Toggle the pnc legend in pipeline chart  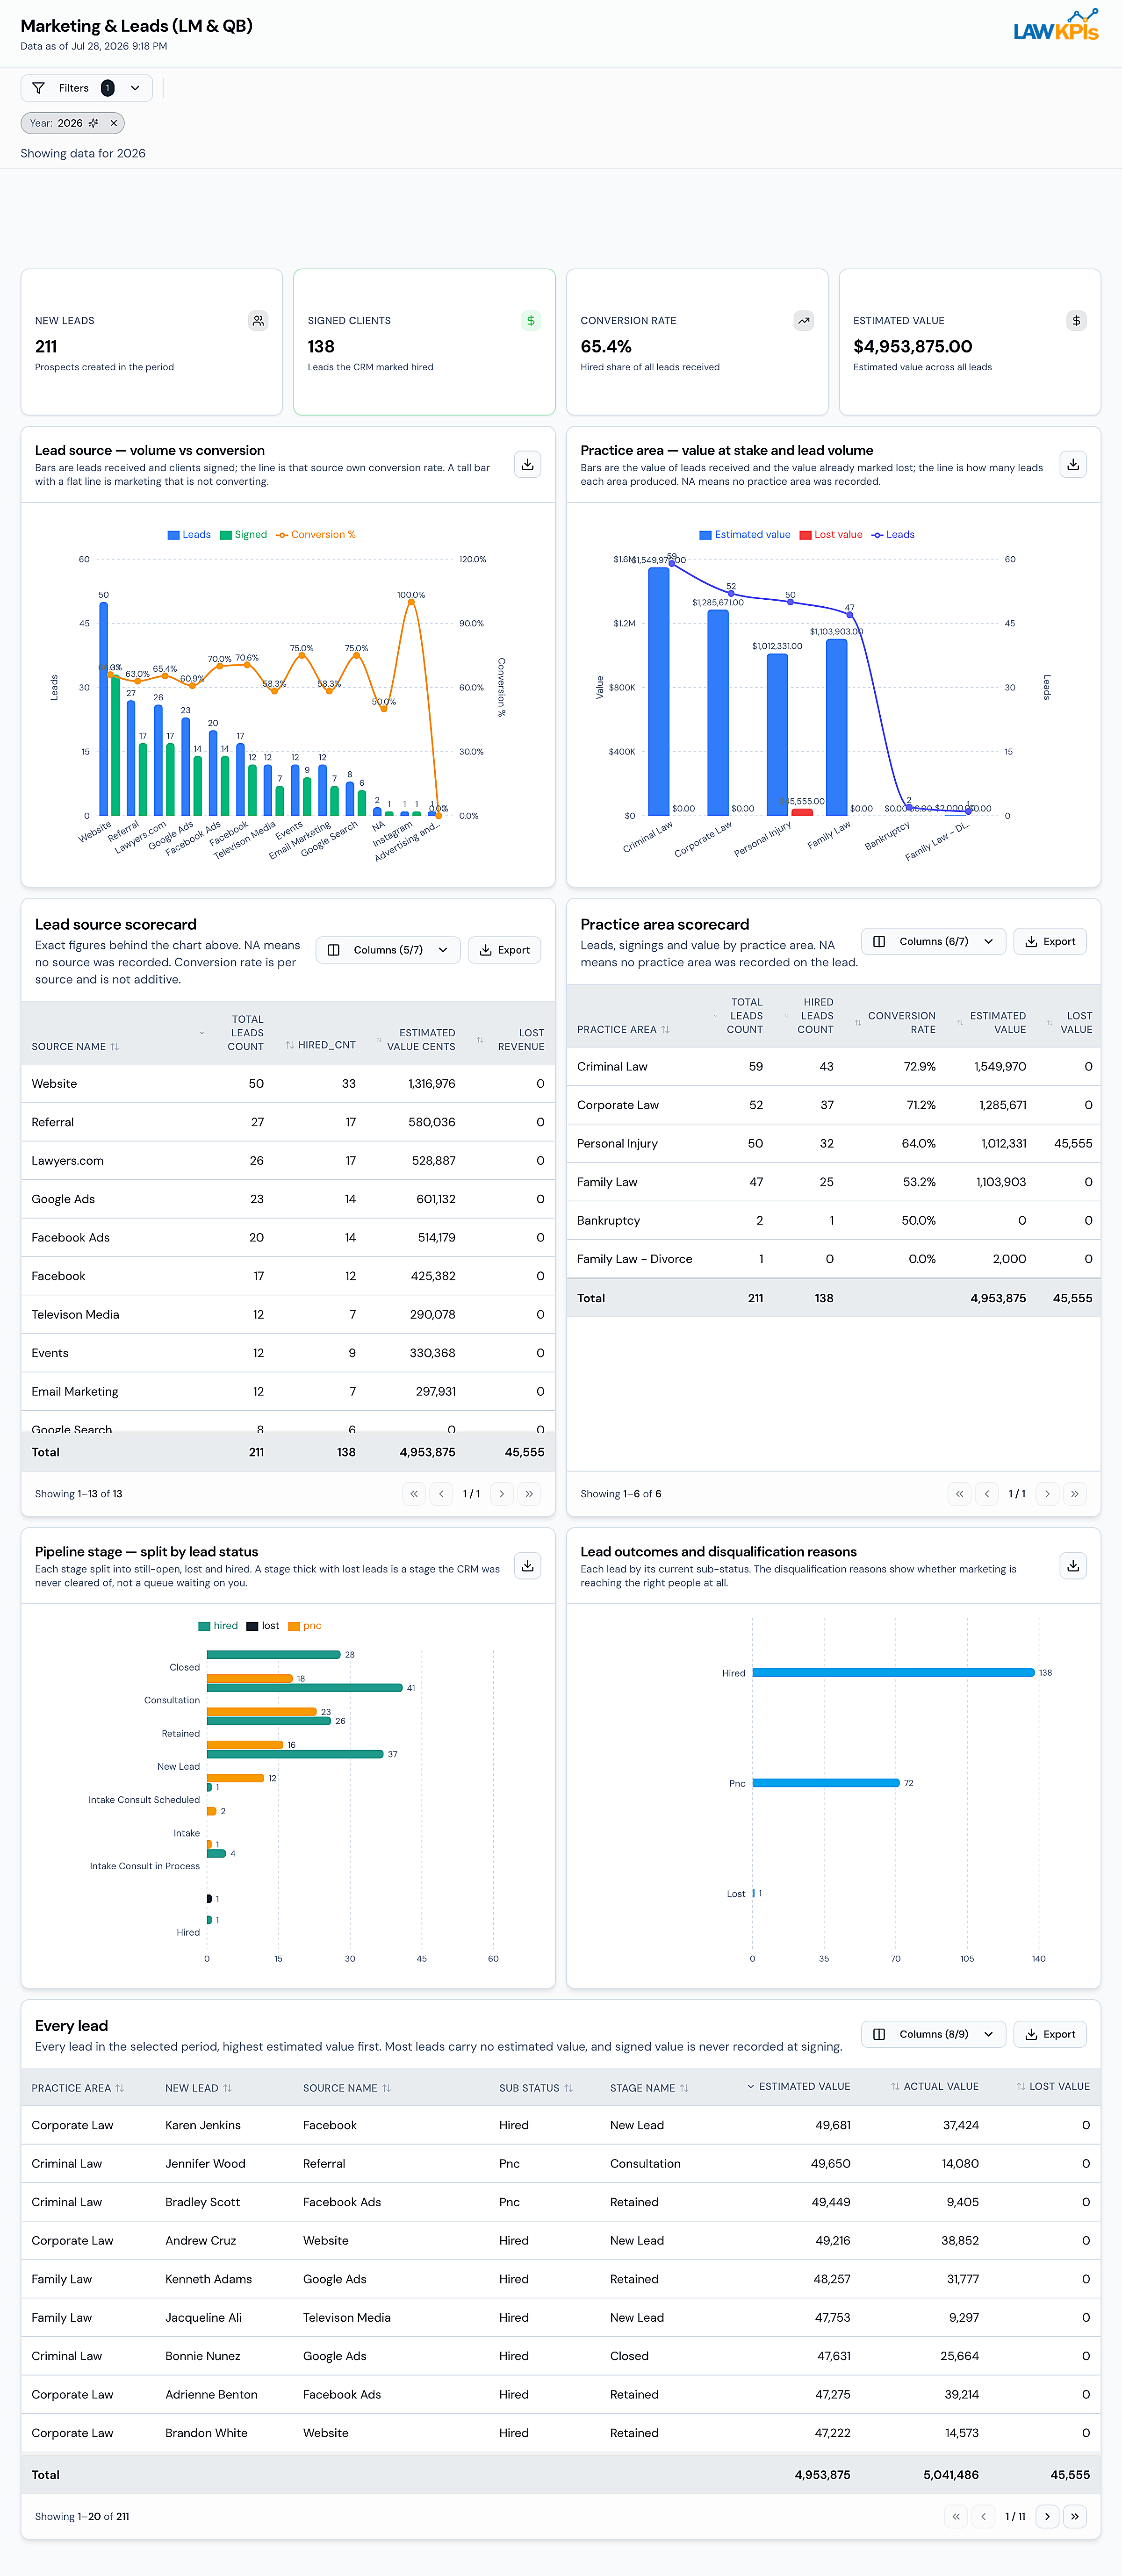(x=305, y=1626)
